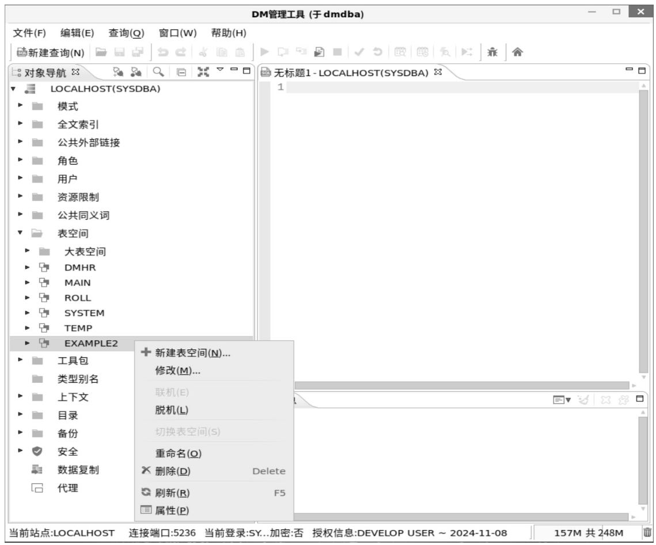Select 脱机 in the context menu
The height and width of the screenshot is (545, 656).
point(172,410)
